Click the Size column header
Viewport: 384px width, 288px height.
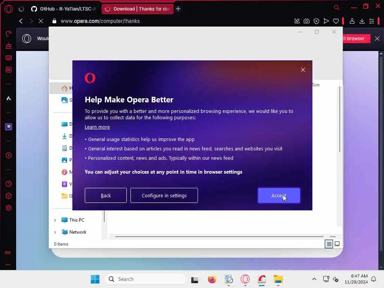316,85
